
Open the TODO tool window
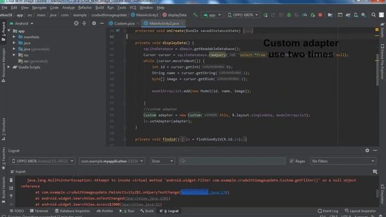pos(16,211)
